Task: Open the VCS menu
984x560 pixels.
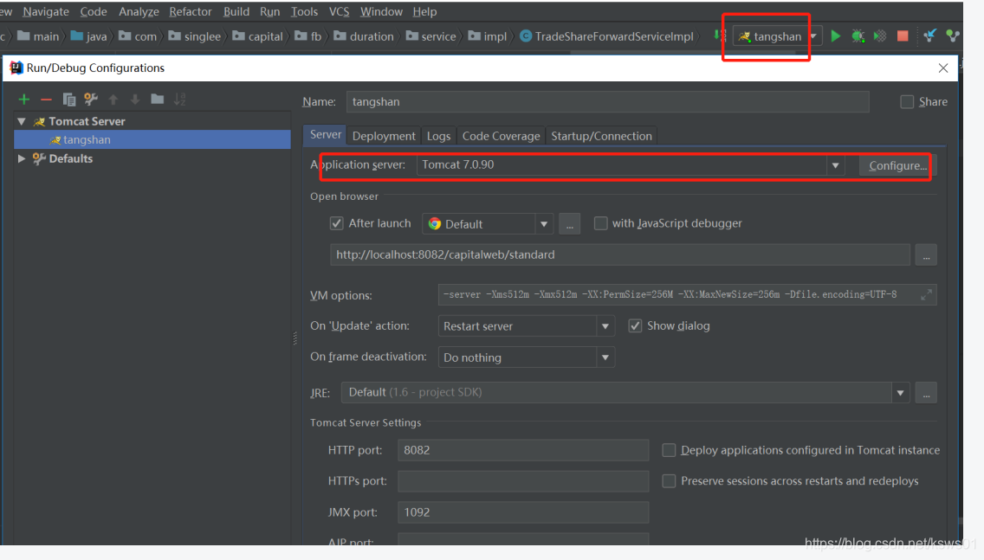Action: coord(339,11)
